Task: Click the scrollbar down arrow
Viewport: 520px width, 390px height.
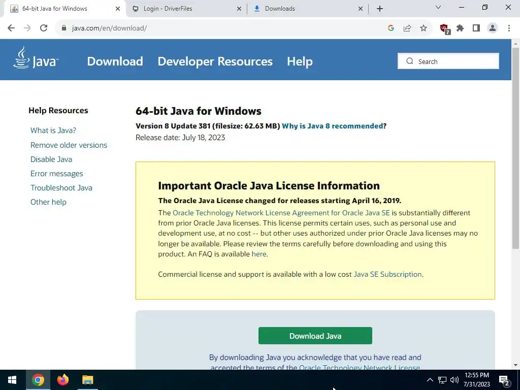Action: point(516,366)
